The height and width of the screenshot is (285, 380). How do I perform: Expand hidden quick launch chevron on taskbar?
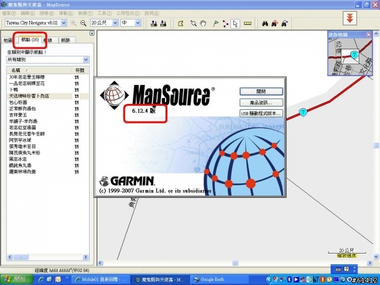coord(66,278)
